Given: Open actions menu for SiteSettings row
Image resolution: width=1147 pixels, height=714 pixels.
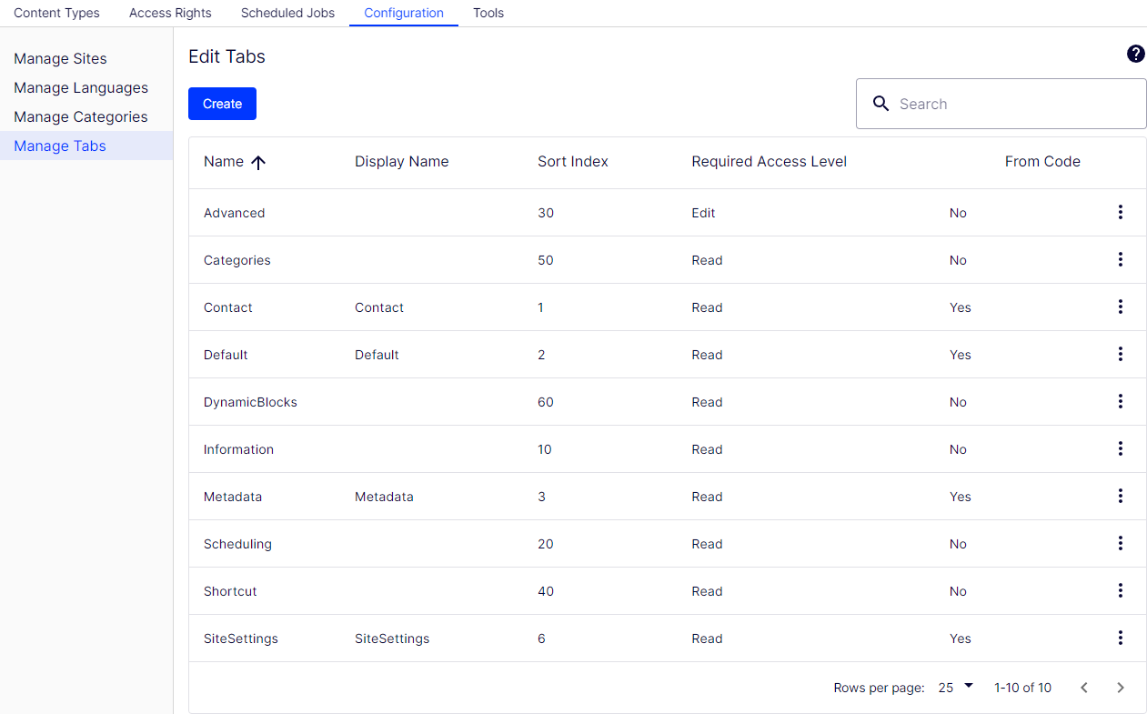Looking at the screenshot, I should pos(1120,638).
